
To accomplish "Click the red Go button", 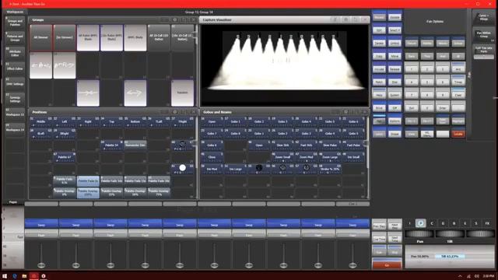I will point(387,264).
